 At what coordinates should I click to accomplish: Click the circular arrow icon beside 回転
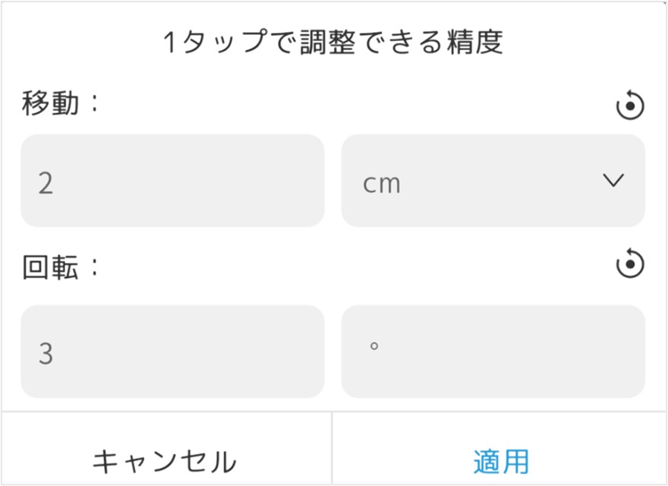tap(630, 265)
